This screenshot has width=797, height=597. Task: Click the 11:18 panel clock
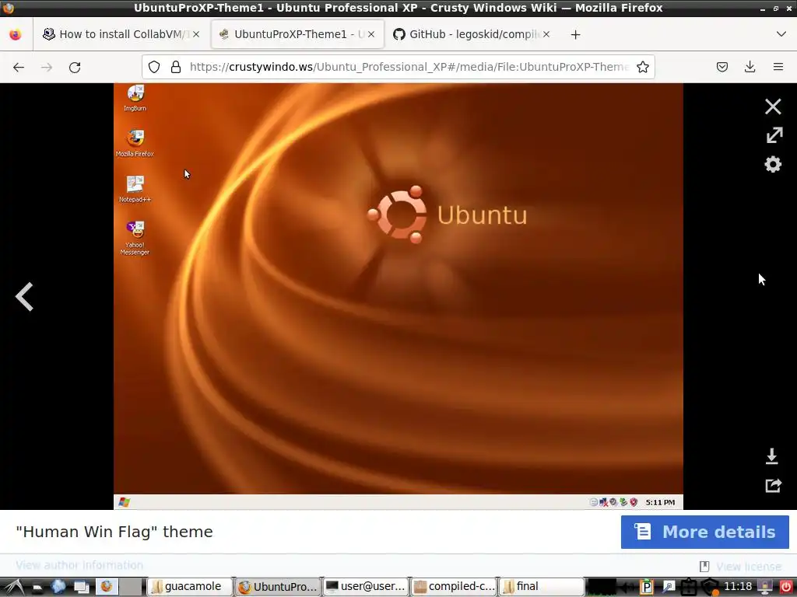738,586
